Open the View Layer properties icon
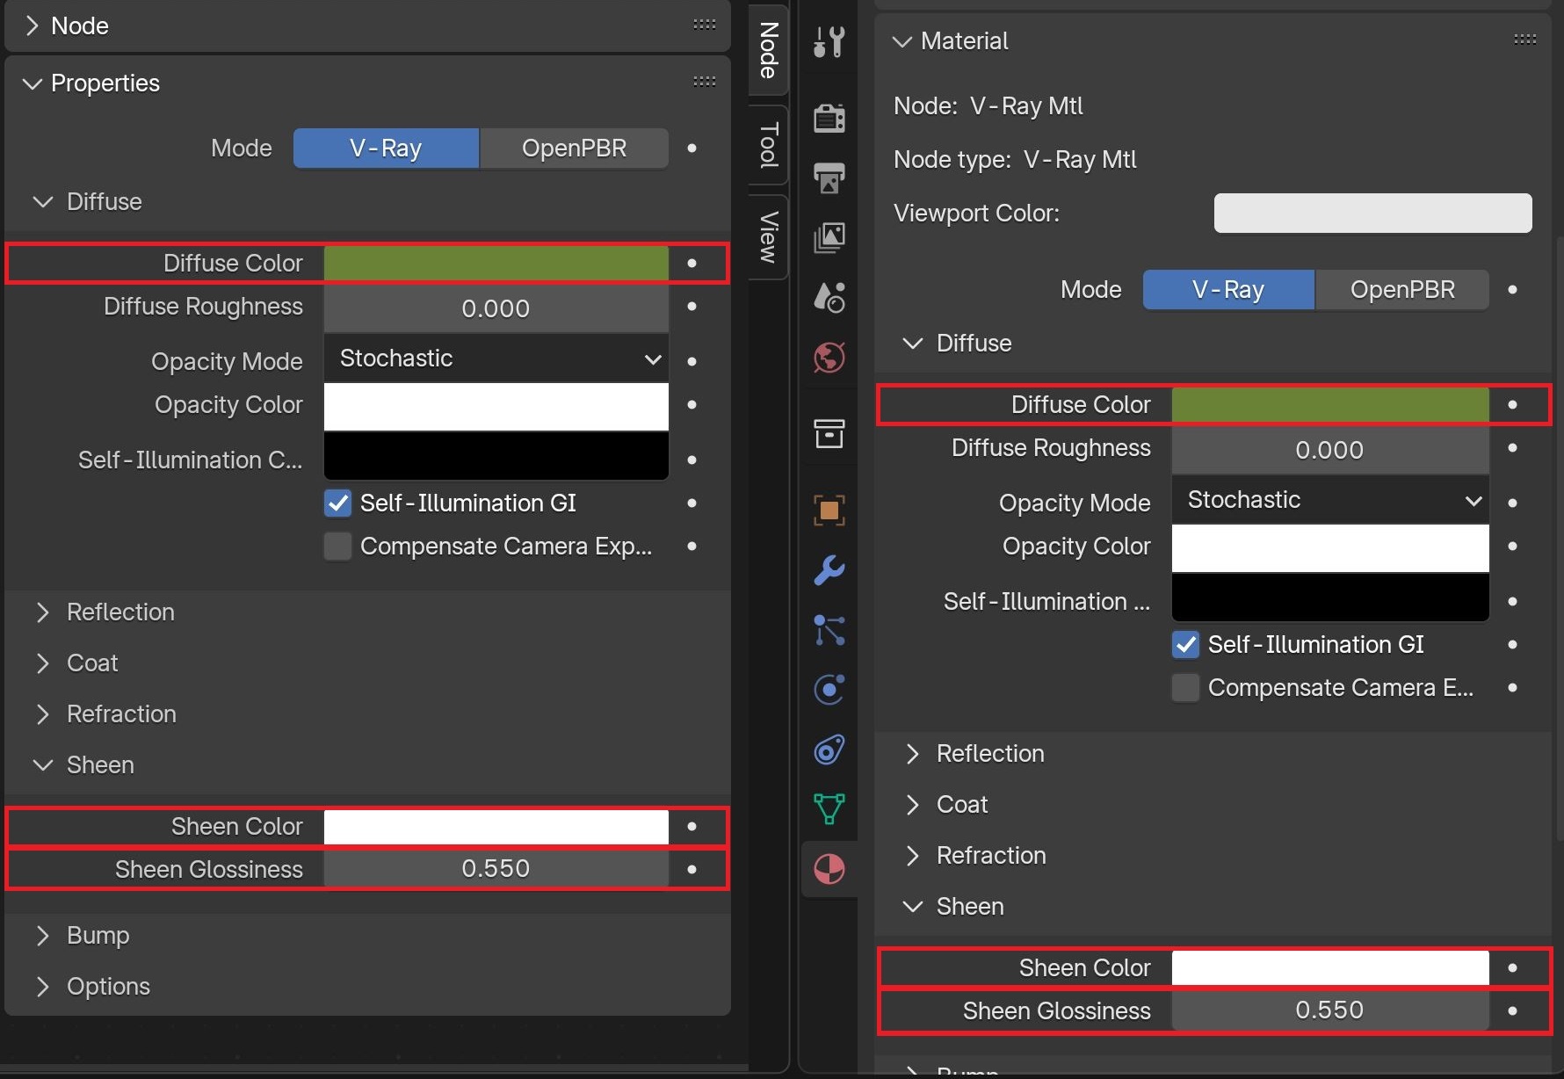The width and height of the screenshot is (1564, 1079). 829,237
